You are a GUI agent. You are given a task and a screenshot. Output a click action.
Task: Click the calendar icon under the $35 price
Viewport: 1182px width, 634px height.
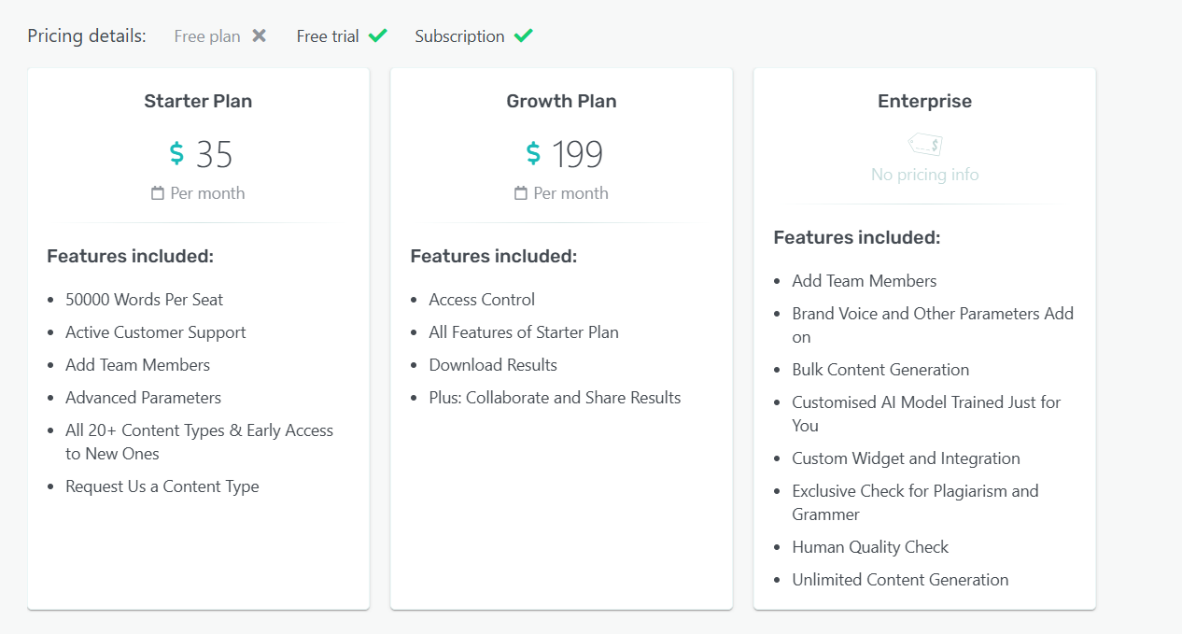point(158,193)
